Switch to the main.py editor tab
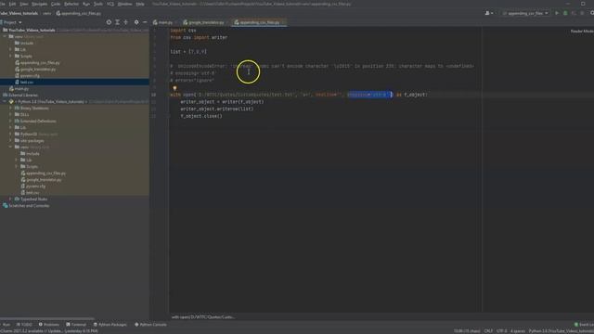This screenshot has height=334, width=594. point(163,22)
